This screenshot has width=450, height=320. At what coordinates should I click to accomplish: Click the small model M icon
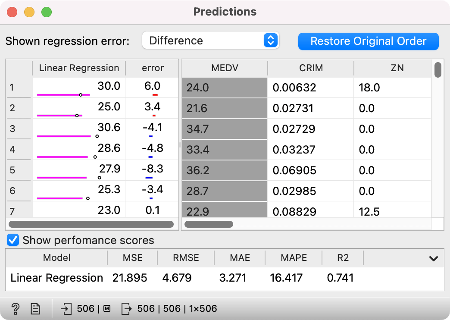tap(107, 308)
